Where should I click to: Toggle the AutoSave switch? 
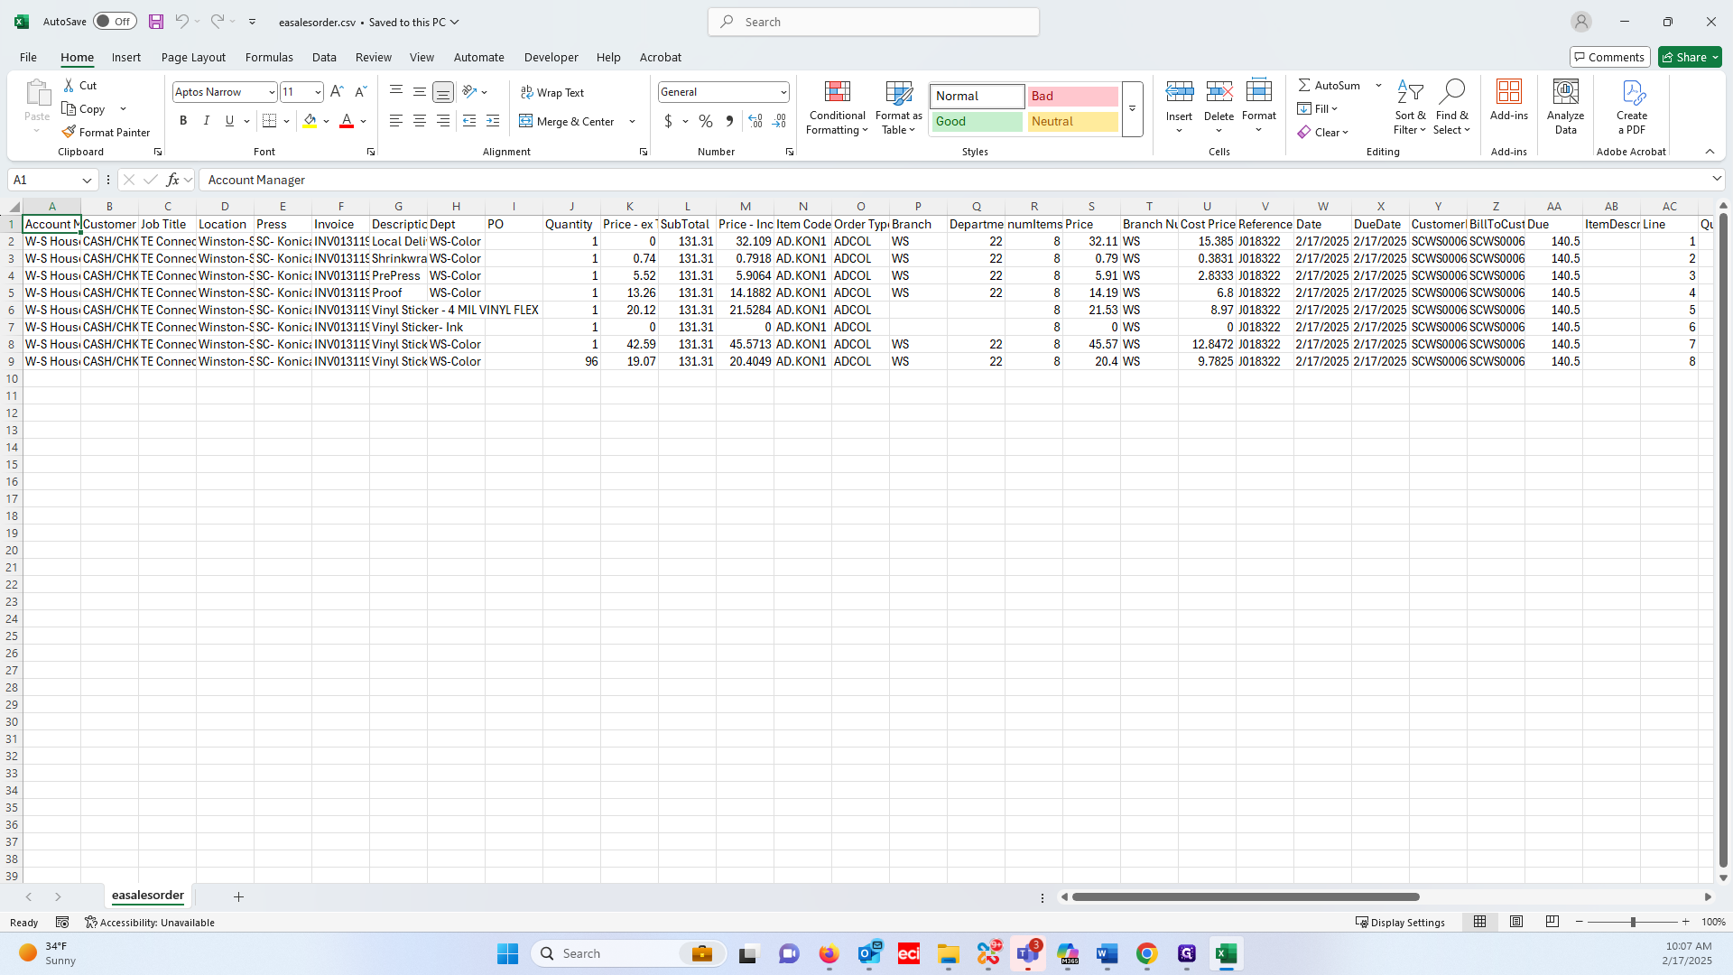(115, 22)
